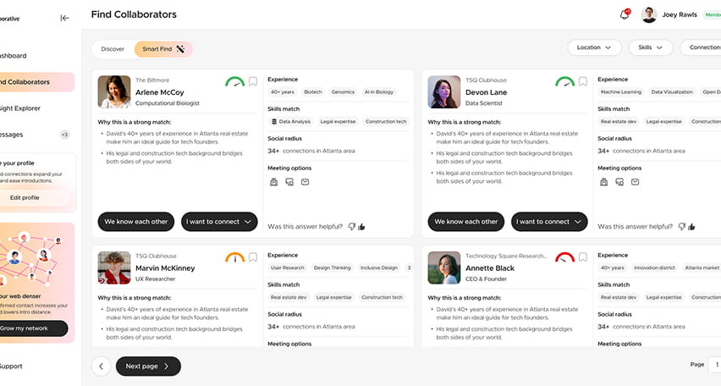Screen dimensions: 721x386
Task: Bookmark Marvin McKinney's card
Action: point(253,257)
